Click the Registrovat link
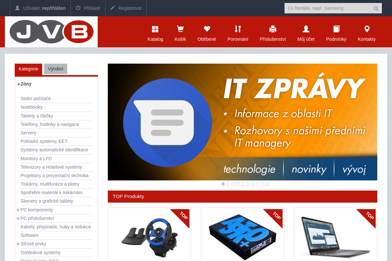 126,8
